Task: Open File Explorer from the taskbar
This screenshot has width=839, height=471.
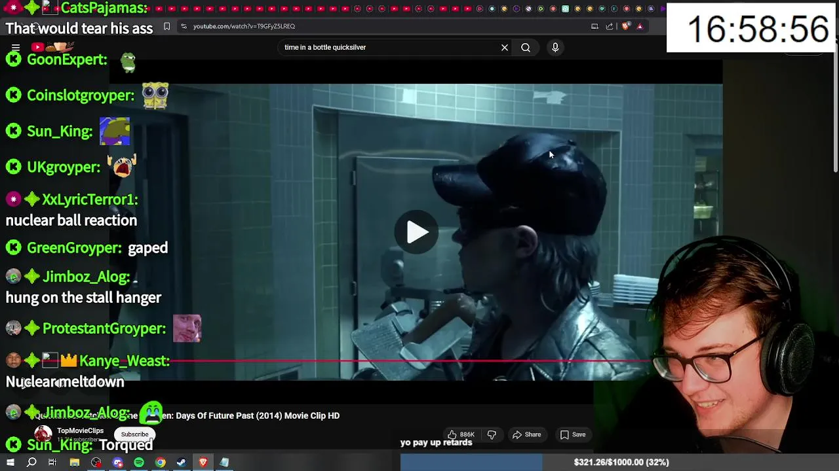Action: 75,462
